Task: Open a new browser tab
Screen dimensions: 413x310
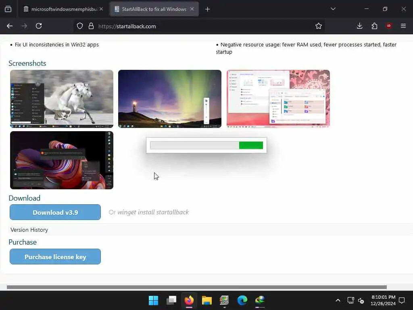Action: (x=208, y=9)
